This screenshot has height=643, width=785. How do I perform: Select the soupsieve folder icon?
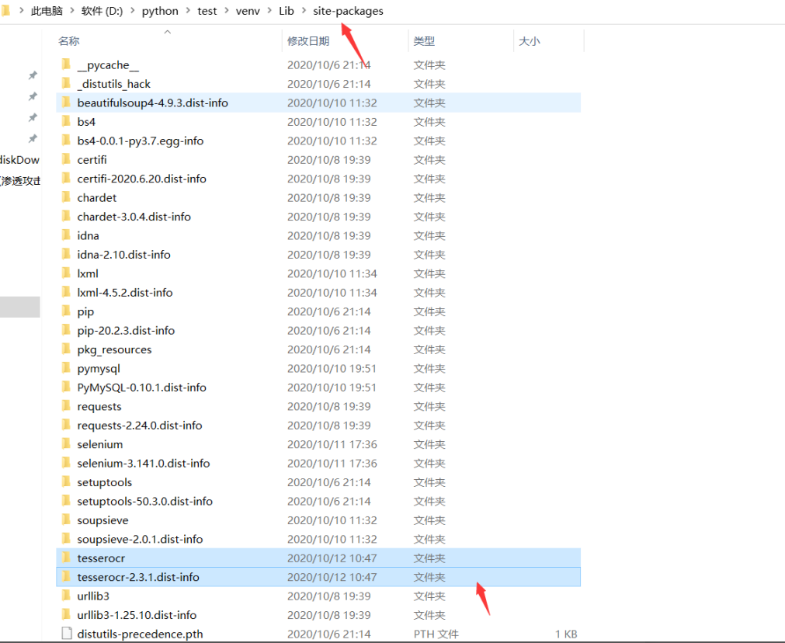pos(66,520)
